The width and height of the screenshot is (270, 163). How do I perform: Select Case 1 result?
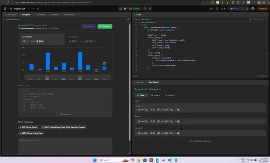point(141,95)
